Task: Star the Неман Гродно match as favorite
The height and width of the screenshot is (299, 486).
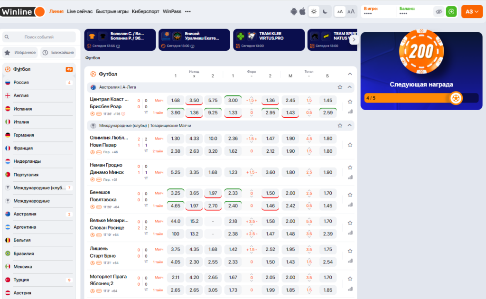Action: [350, 168]
